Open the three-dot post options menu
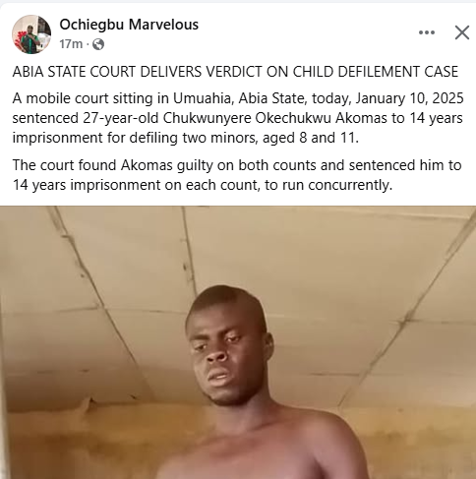Image resolution: width=476 pixels, height=479 pixels. click(x=427, y=32)
